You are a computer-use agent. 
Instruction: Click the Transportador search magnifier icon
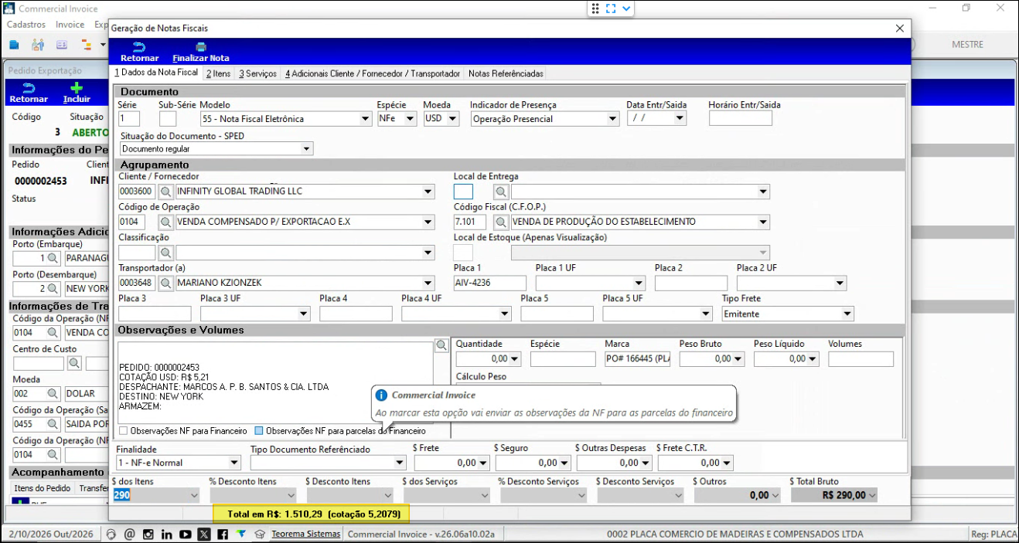click(166, 283)
